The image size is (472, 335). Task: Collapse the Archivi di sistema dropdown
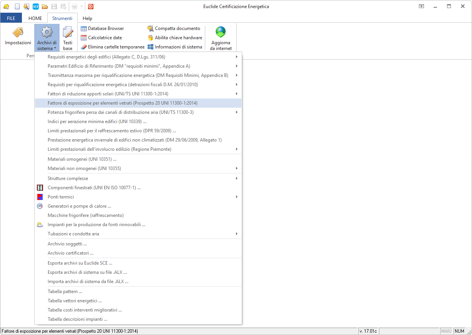(47, 38)
